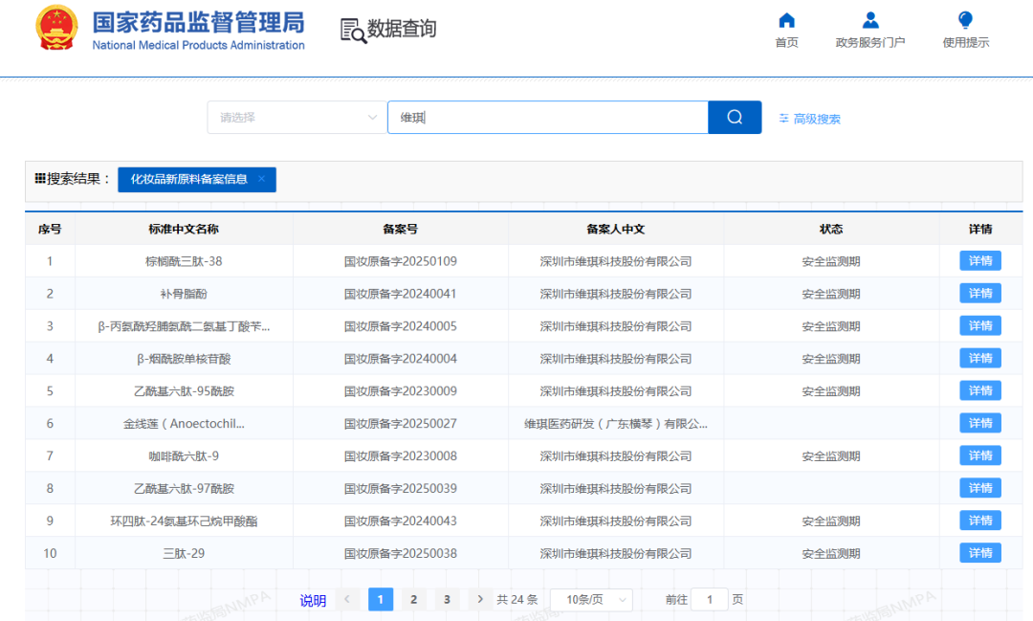Screen dimensions: 1033x621
Task: Click record number 国妆原备字20240004
Action: pyautogui.click(x=400, y=359)
